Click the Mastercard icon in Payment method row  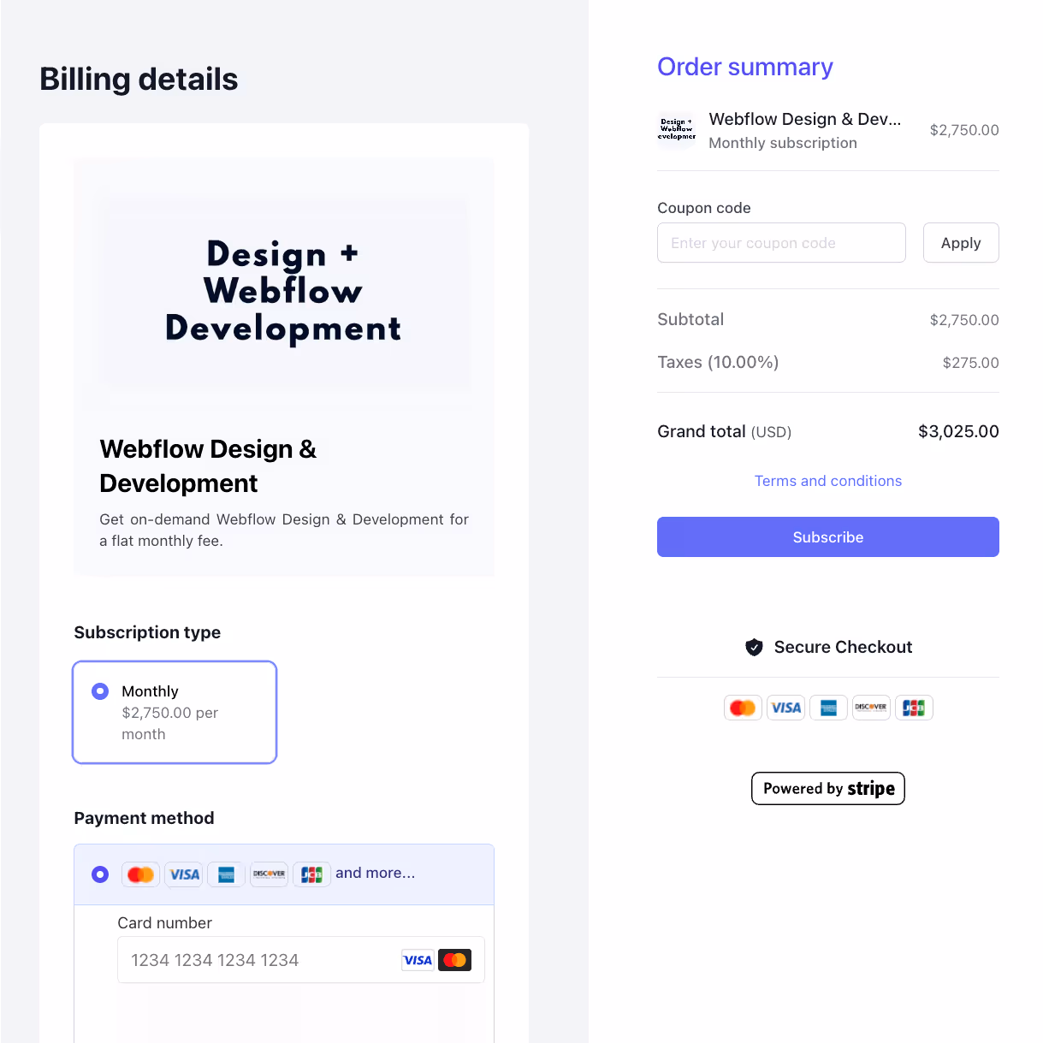pyautogui.click(x=140, y=874)
